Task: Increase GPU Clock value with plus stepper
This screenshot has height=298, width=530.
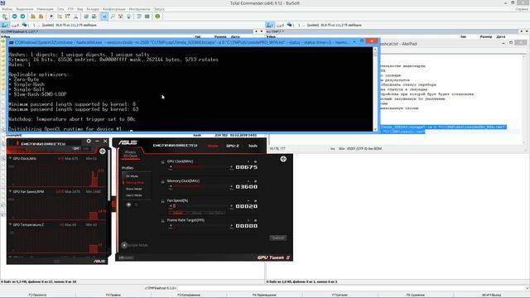Action: [232, 166]
